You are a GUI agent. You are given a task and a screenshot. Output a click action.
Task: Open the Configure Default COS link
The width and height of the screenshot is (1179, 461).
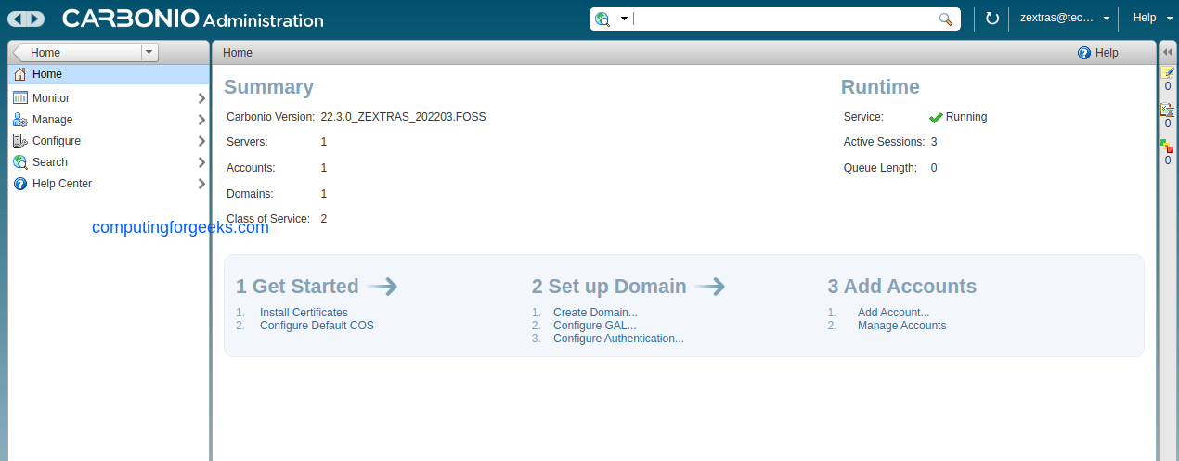click(317, 326)
